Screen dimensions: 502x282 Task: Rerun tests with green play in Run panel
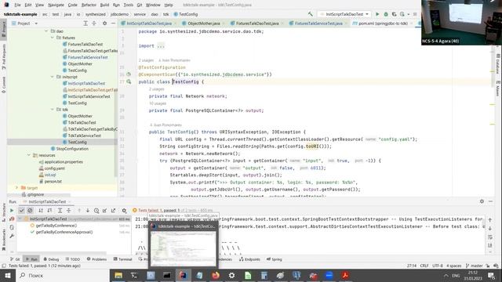[12, 211]
